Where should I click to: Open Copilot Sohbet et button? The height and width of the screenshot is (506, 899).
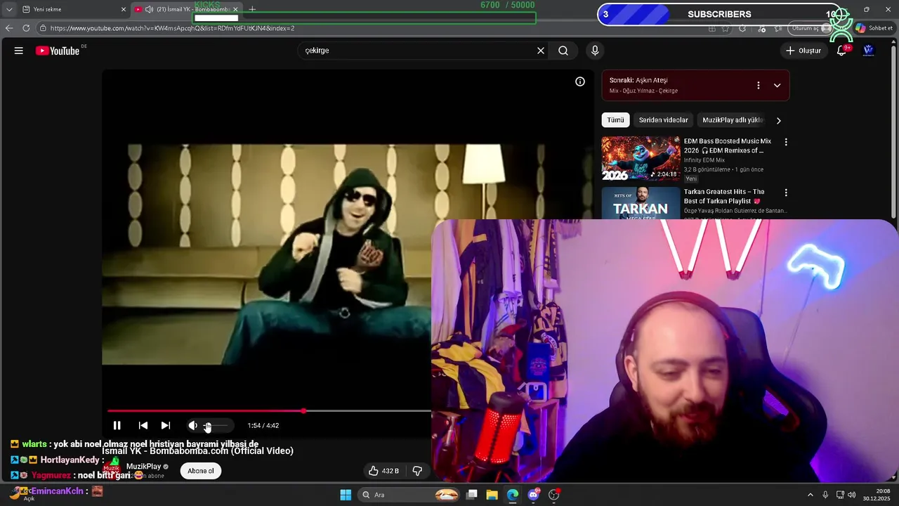click(x=874, y=28)
